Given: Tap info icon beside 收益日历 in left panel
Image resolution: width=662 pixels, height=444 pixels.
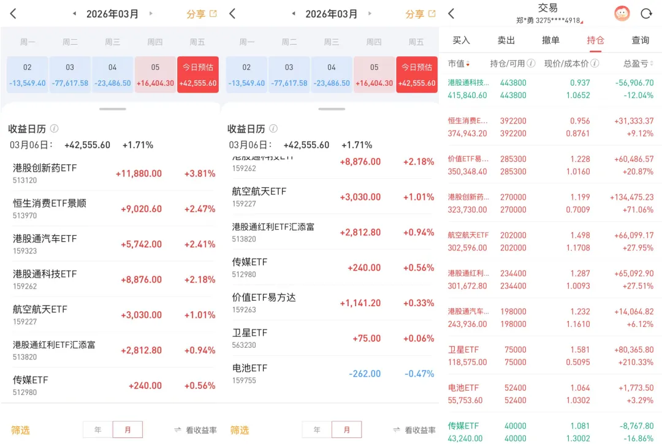Looking at the screenshot, I should [55, 129].
